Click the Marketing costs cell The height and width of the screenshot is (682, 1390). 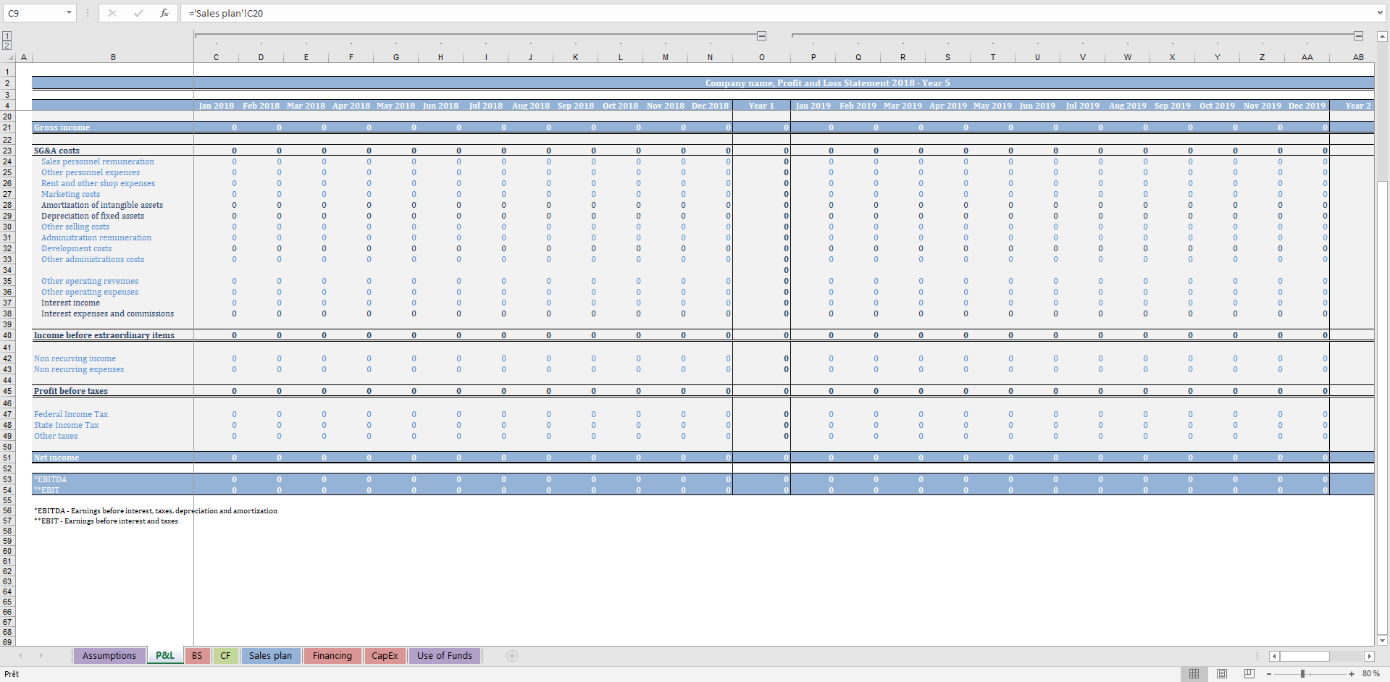click(112, 194)
